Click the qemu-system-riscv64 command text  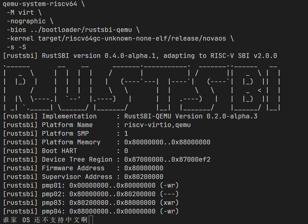pyautogui.click(x=40, y=4)
